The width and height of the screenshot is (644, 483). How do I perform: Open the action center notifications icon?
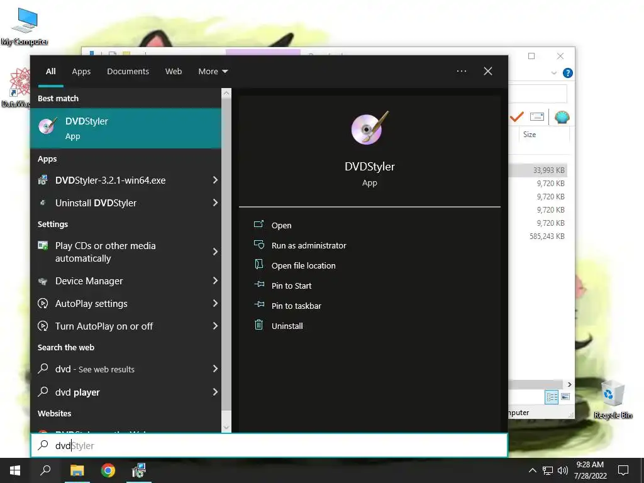coord(623,470)
